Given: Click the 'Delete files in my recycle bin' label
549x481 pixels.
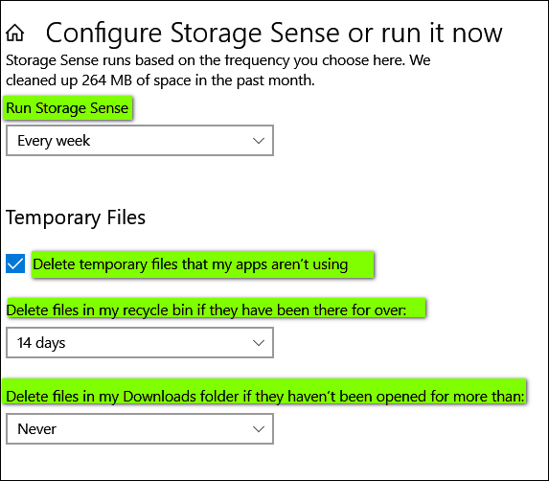Looking at the screenshot, I should point(206,310).
